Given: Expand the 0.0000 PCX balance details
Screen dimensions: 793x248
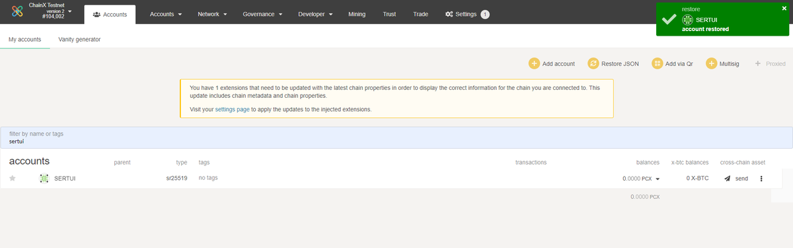Looking at the screenshot, I should coord(658,179).
